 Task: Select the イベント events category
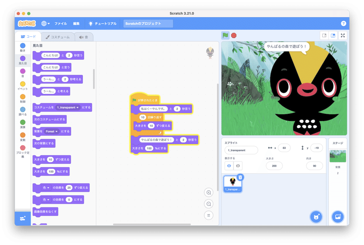point(22,85)
